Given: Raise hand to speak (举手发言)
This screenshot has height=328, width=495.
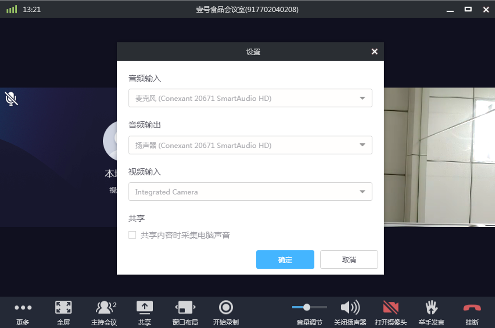Looking at the screenshot, I should 431,308.
